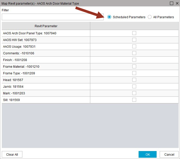Image resolution: width=180 pixels, height=159 pixels.
Task: Enable the Frame Material checkbox
Action: [134, 66]
